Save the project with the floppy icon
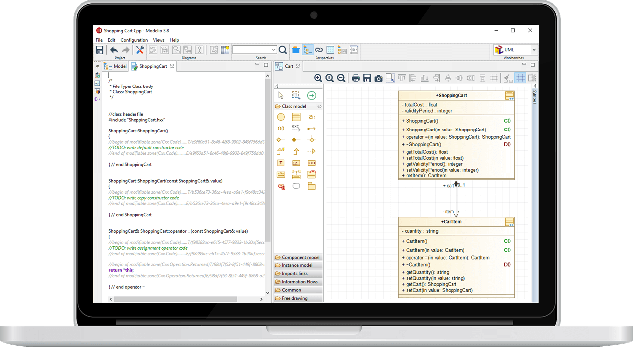 pos(99,50)
